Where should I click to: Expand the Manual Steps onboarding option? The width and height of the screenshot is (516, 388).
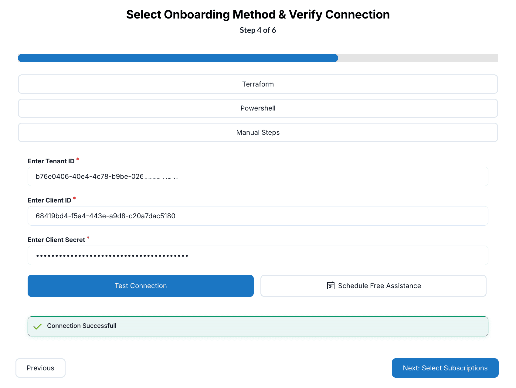258,132
